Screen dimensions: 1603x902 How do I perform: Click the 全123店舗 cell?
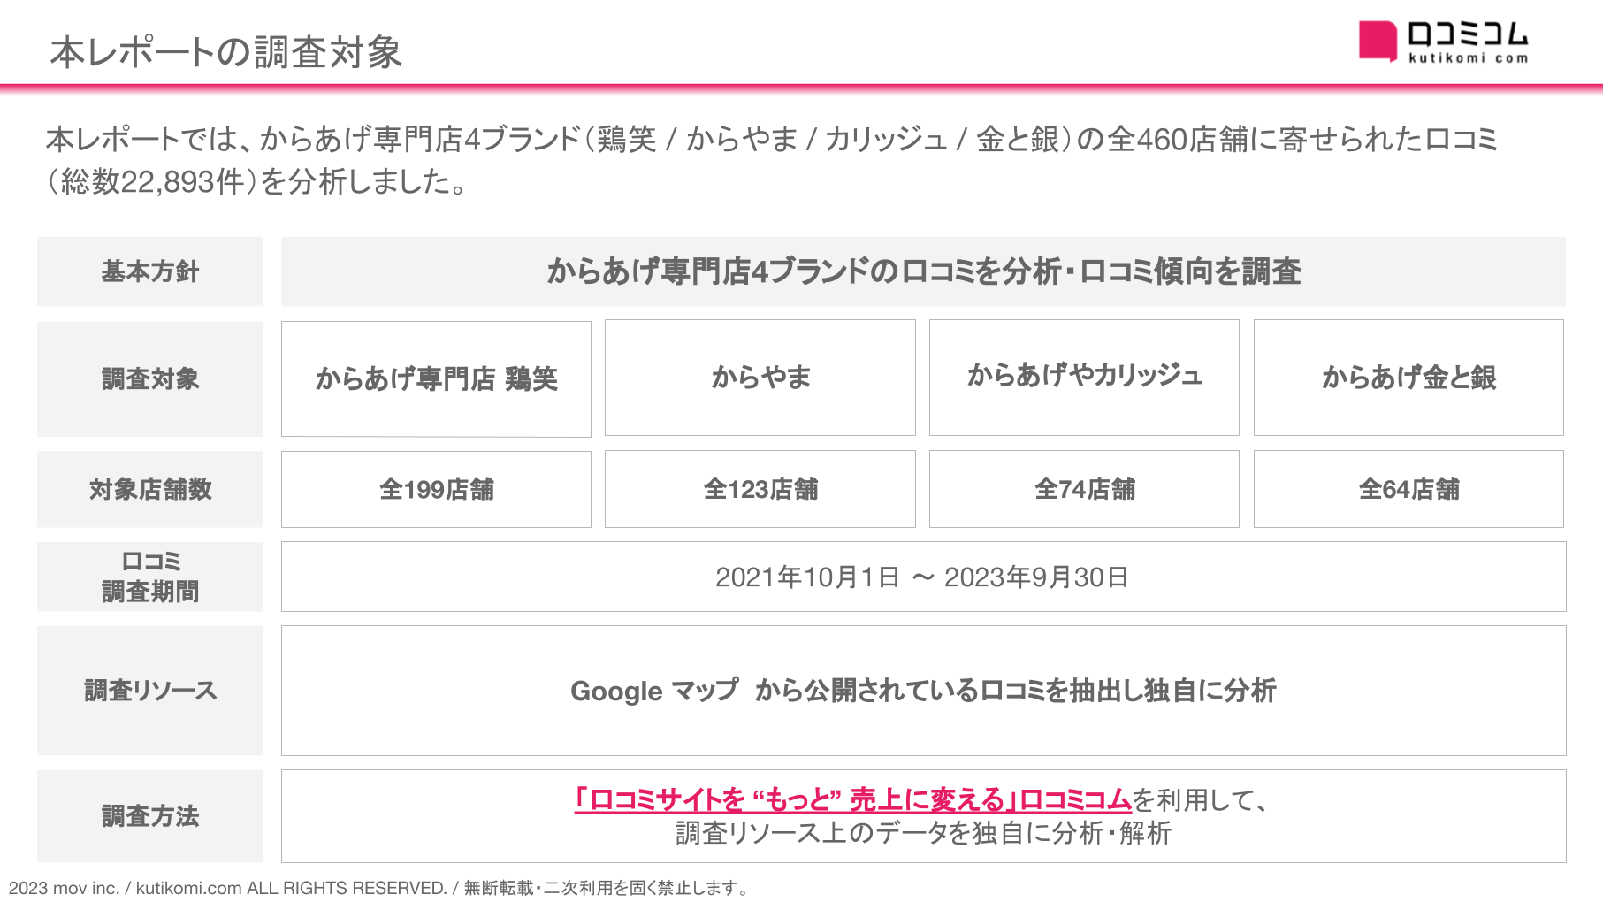760,489
